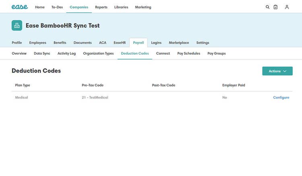Viewport: 302px width, 176px height.
Task: Switch to the Profile tab
Action: [17, 43]
